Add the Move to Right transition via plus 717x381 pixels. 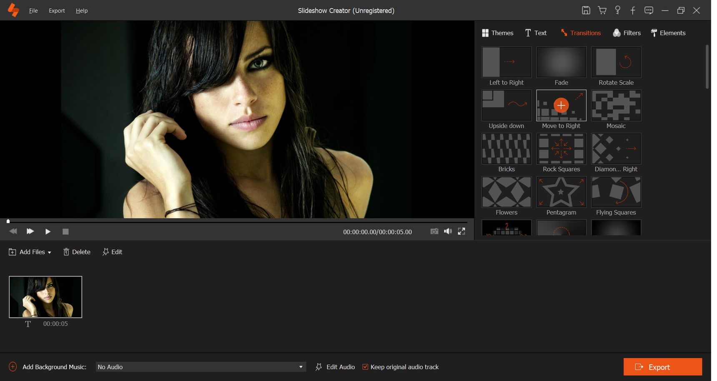[561, 105]
